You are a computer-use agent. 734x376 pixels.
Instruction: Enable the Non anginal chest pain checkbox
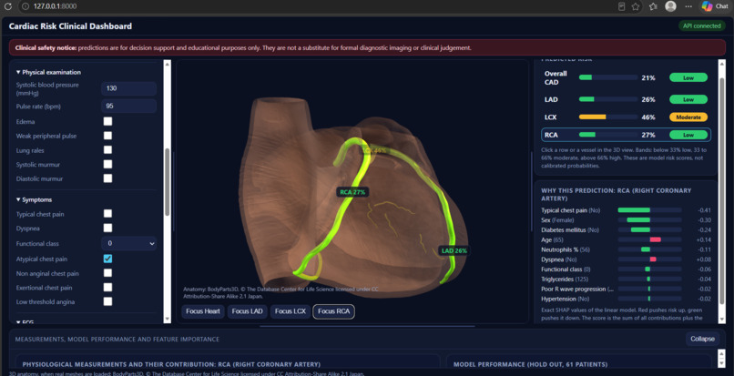[x=107, y=273]
